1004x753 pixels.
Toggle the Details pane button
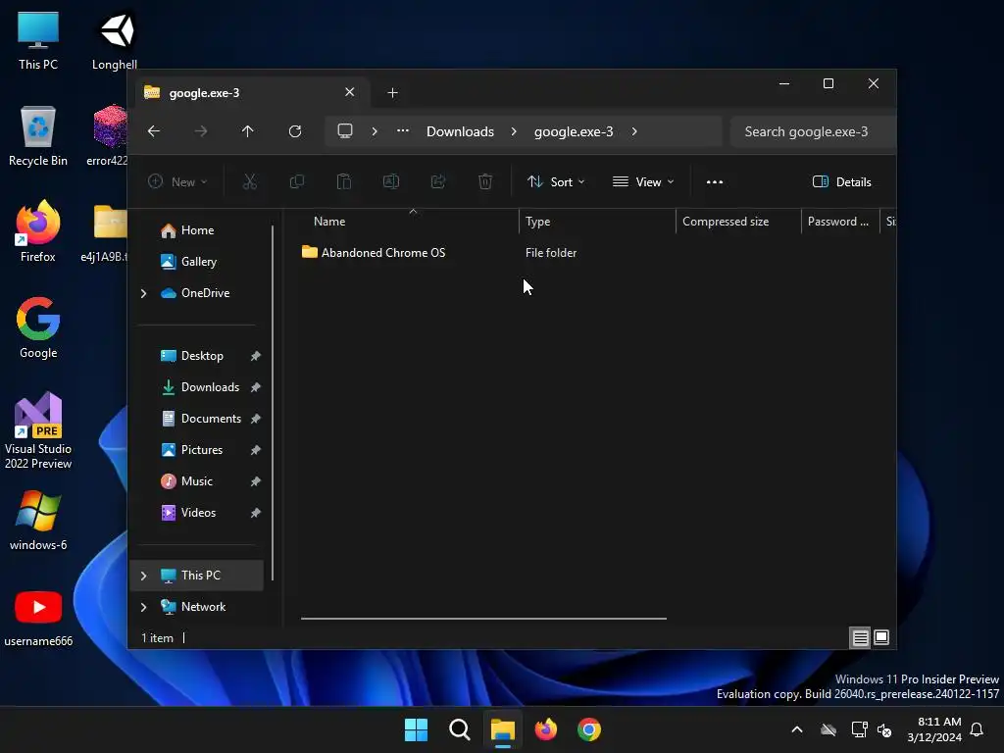[841, 181]
